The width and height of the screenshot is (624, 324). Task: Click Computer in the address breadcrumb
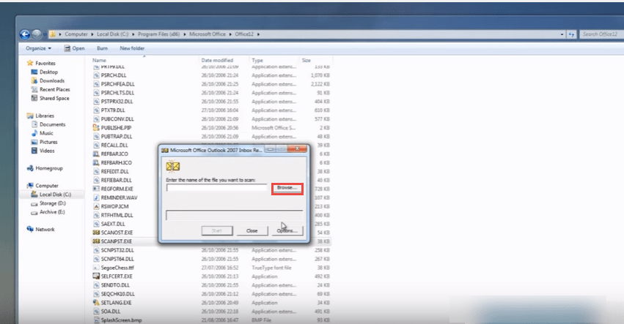tap(76, 34)
